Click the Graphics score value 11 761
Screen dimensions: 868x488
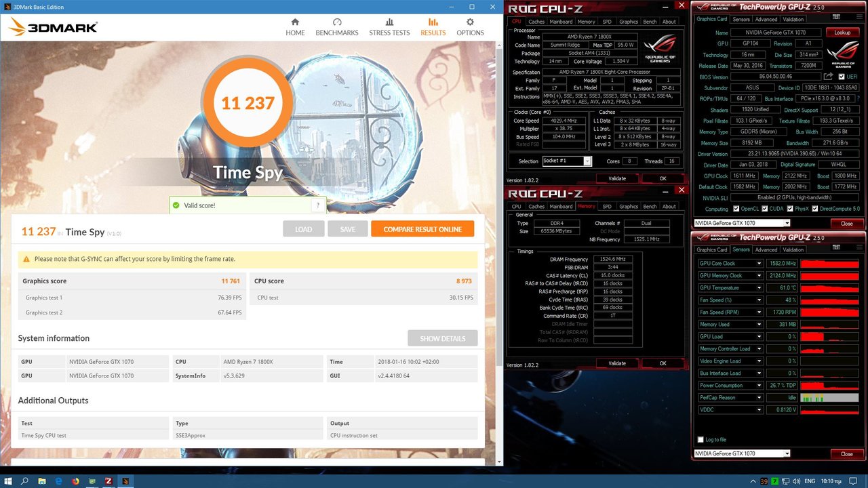(x=231, y=281)
